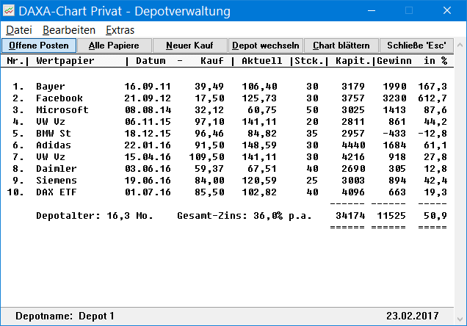Click Chart blättern button
The image size is (467, 326).
pos(341,46)
